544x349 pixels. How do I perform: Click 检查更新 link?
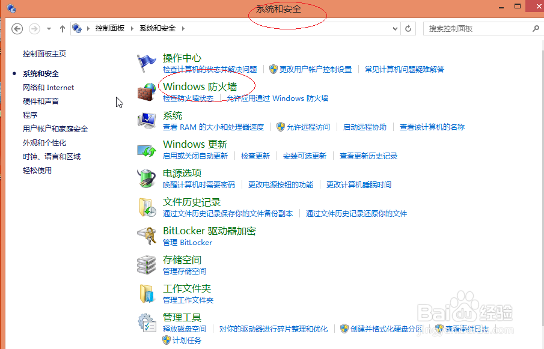tap(255, 156)
